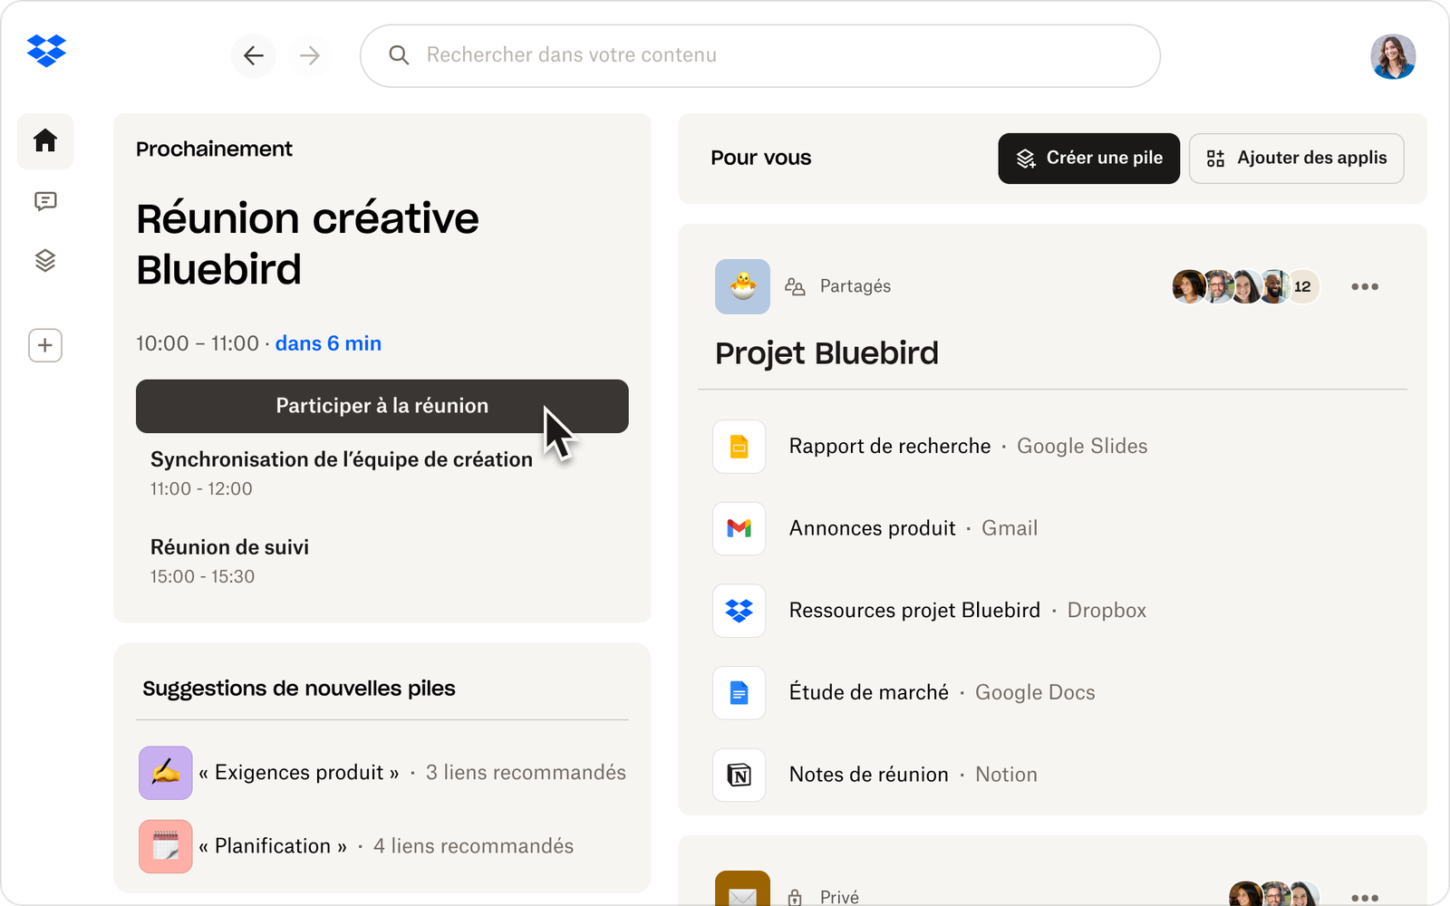1450x906 pixels.
Task: Click the Partagés shared-people icon
Action: pyautogui.click(x=795, y=285)
